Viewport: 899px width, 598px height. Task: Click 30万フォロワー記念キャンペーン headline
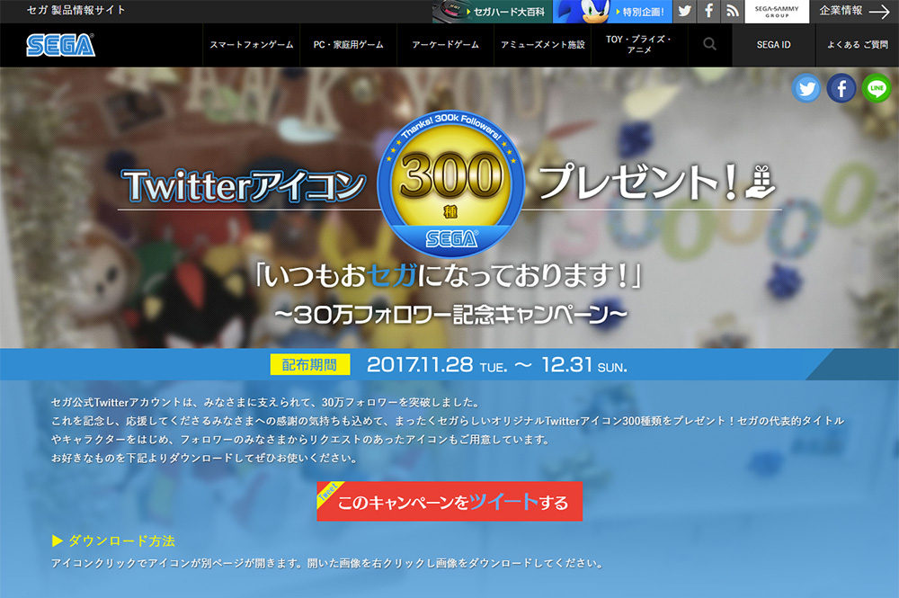(x=450, y=314)
